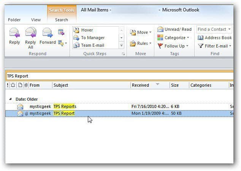Click Unread/ Read button
This screenshot has height=171, width=241.
coord(174,29)
